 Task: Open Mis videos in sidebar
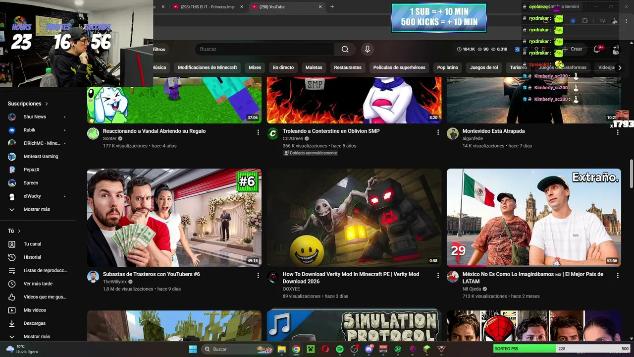(38, 310)
